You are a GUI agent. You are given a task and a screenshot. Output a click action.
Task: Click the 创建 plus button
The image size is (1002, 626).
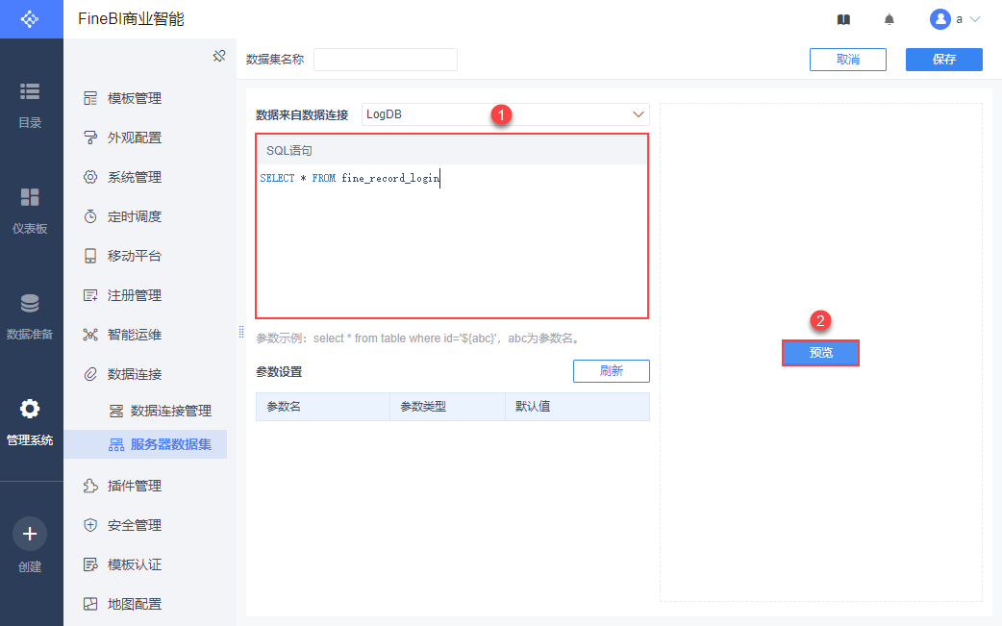tap(30, 534)
